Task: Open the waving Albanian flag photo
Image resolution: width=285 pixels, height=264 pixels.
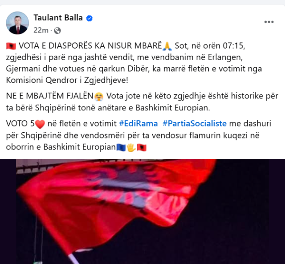Action: (142, 211)
